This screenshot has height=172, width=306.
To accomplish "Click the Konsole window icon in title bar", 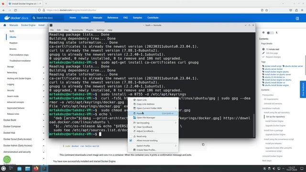I will [x=51, y=25].
